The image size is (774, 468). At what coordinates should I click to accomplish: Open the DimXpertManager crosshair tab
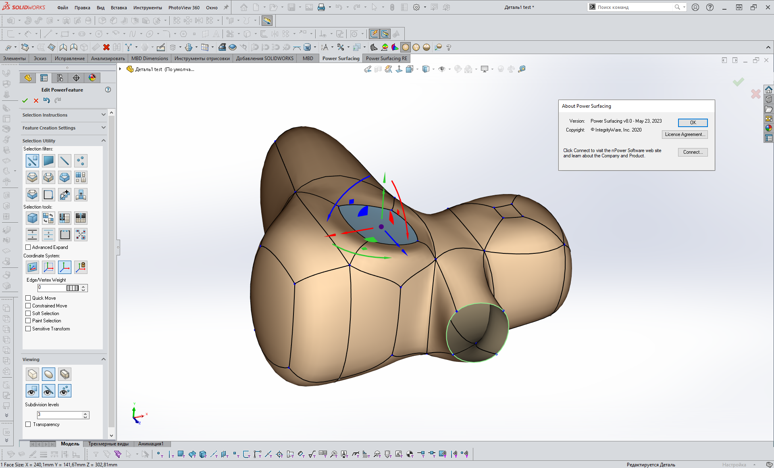(76, 78)
